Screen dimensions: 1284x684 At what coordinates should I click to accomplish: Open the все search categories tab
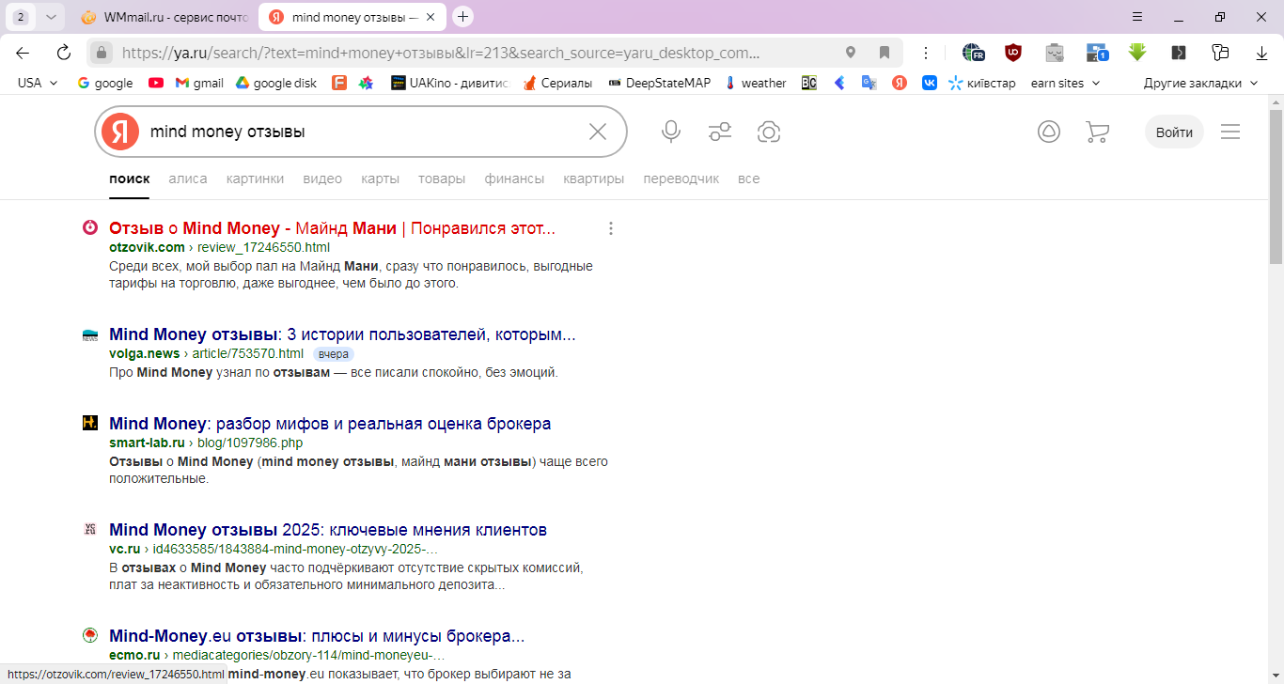click(x=749, y=179)
